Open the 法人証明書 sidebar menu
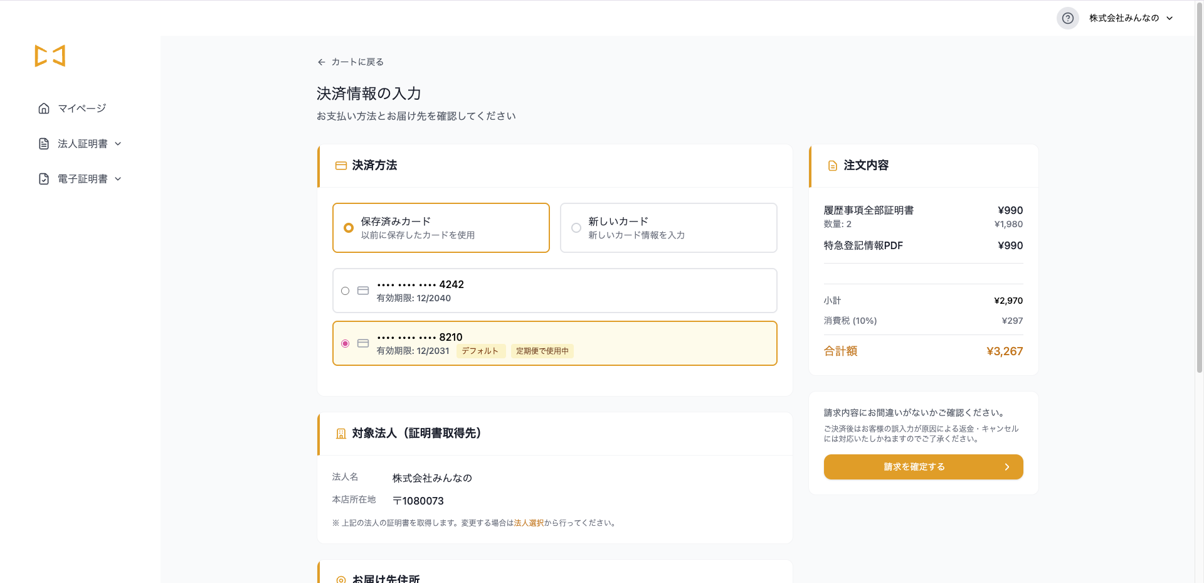1204x583 pixels. (80, 144)
